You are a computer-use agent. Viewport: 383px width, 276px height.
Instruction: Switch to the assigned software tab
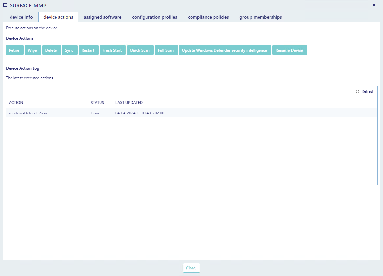(102, 17)
